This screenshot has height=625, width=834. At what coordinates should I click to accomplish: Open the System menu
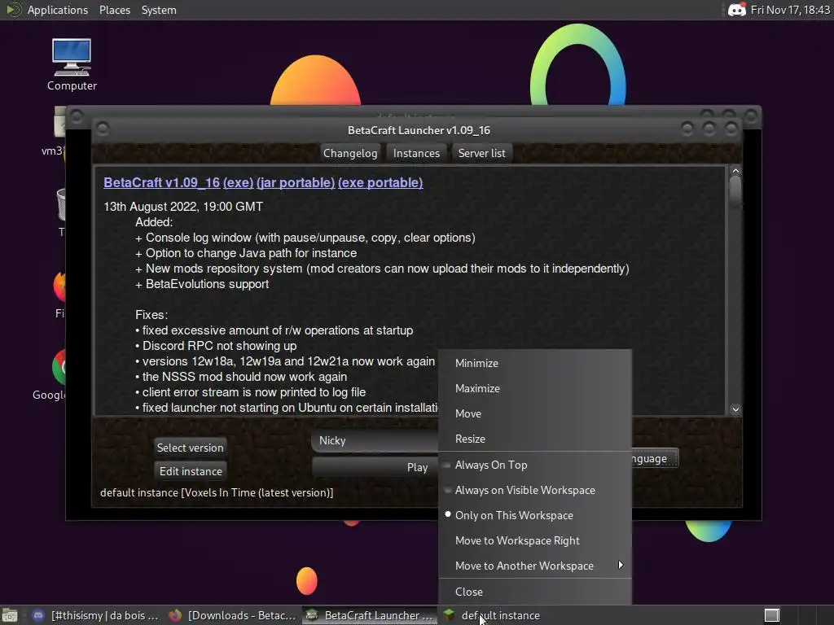click(159, 10)
